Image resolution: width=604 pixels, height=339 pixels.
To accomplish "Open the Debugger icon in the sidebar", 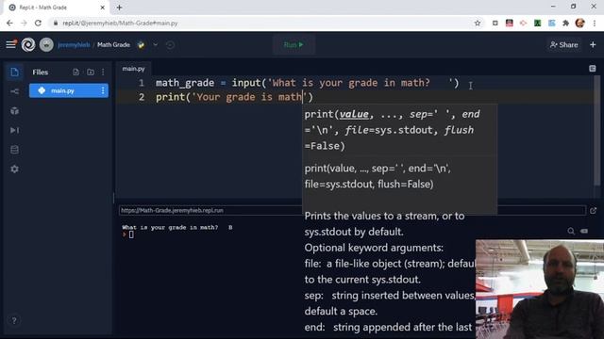I will (15, 130).
